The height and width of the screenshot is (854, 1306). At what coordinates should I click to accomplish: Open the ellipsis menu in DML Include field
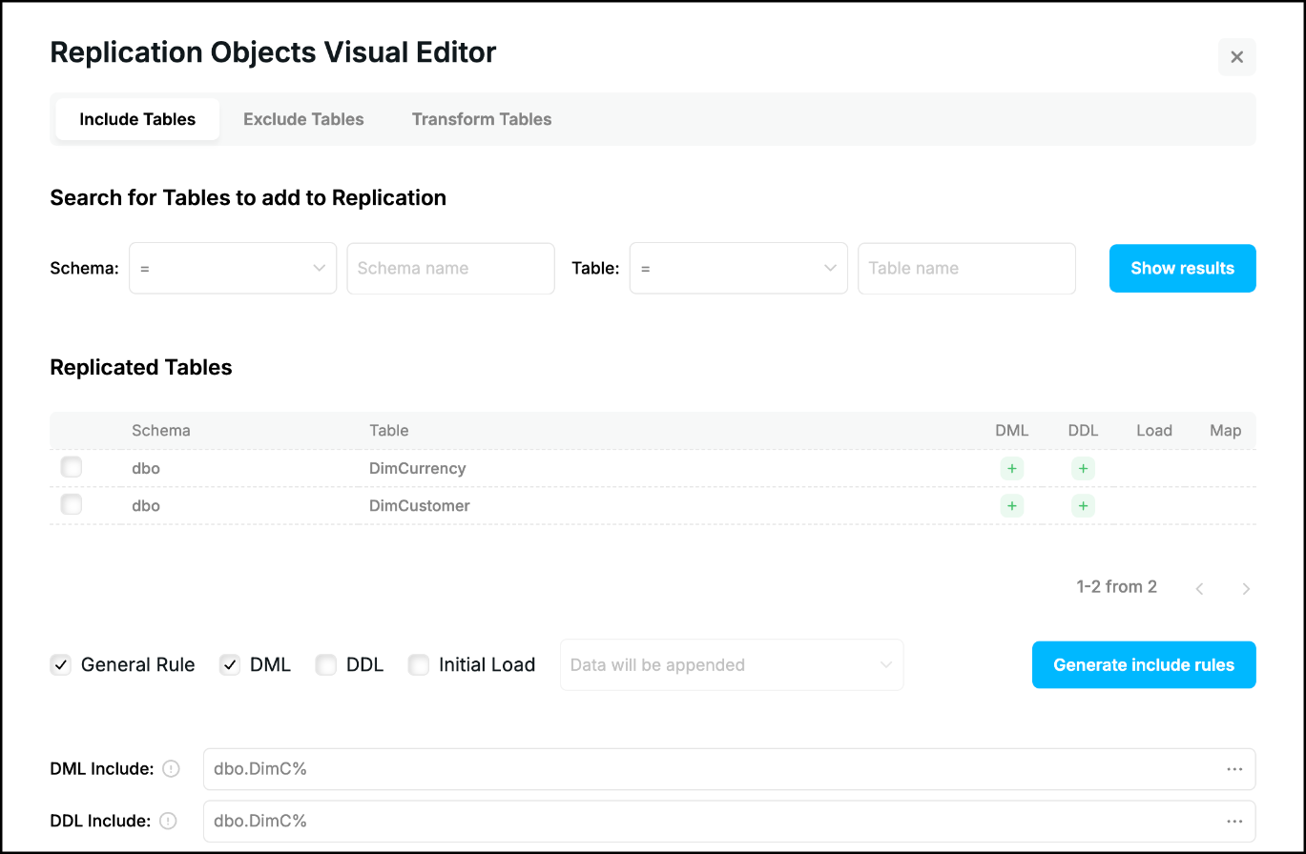(x=1234, y=769)
